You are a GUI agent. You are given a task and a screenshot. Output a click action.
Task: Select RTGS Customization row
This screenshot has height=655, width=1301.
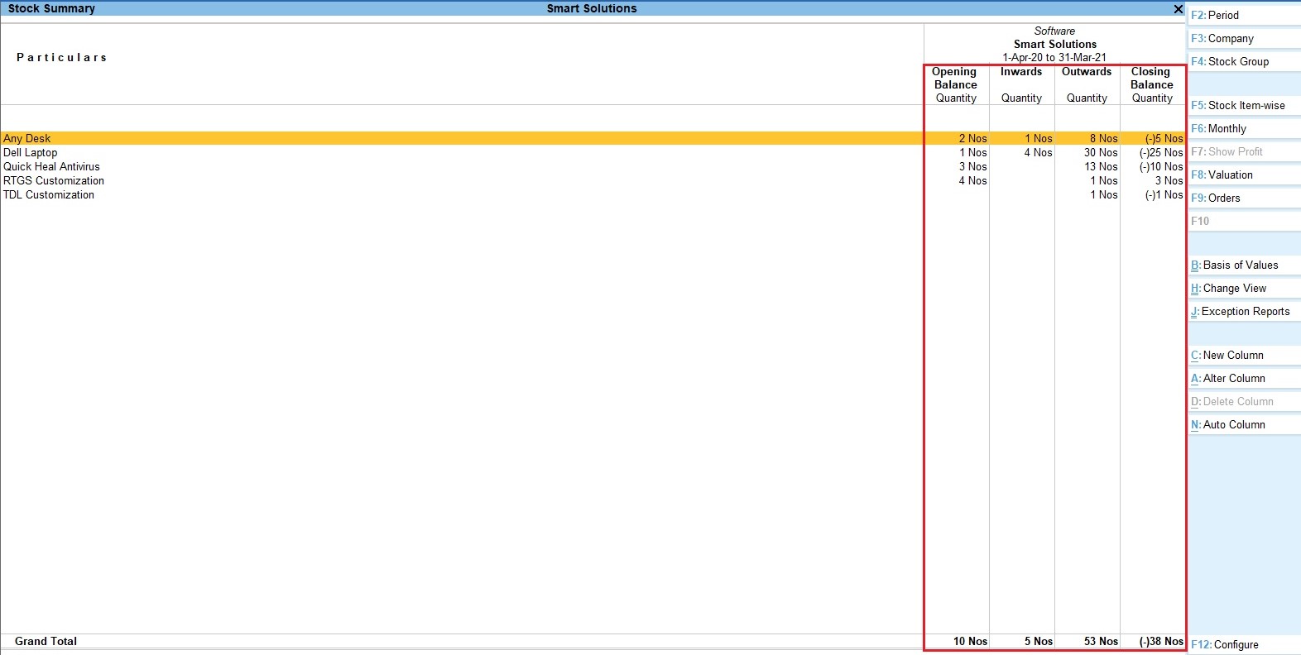coord(54,180)
